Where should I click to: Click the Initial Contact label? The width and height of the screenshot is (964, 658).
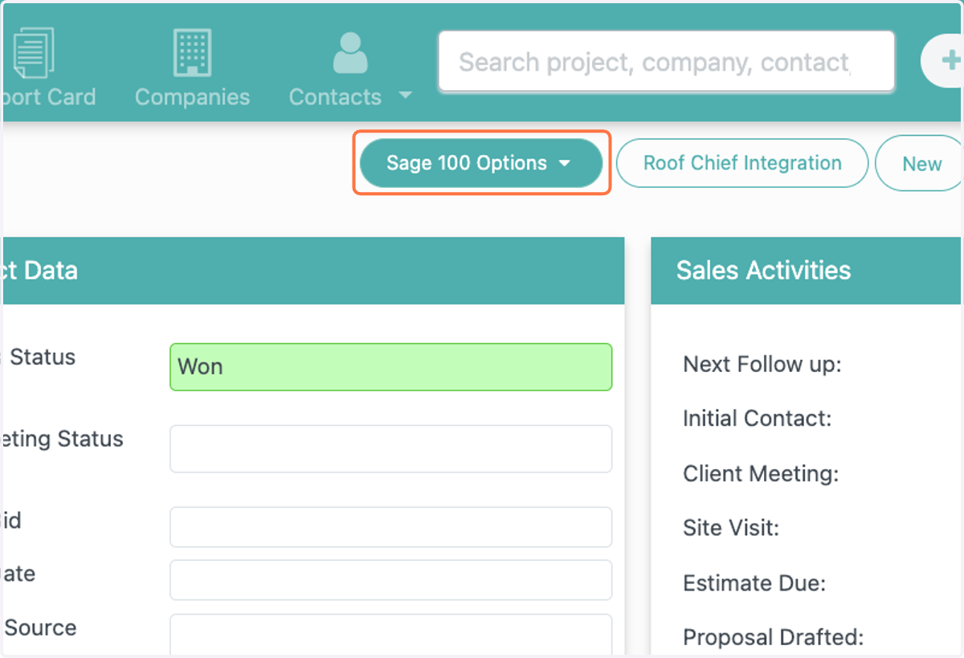pos(757,419)
